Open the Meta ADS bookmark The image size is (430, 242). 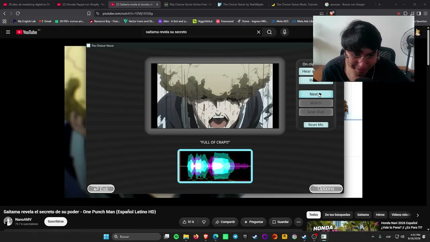point(280,21)
